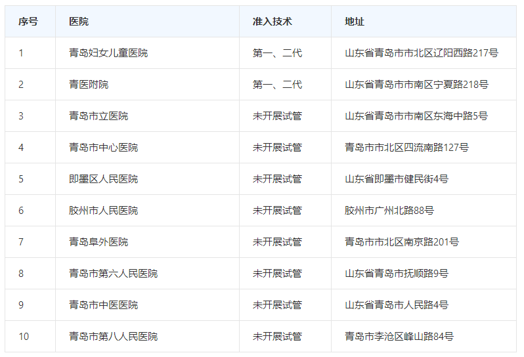Select hospital name 青岛阜外医院
524x357 pixels.
[98, 241]
